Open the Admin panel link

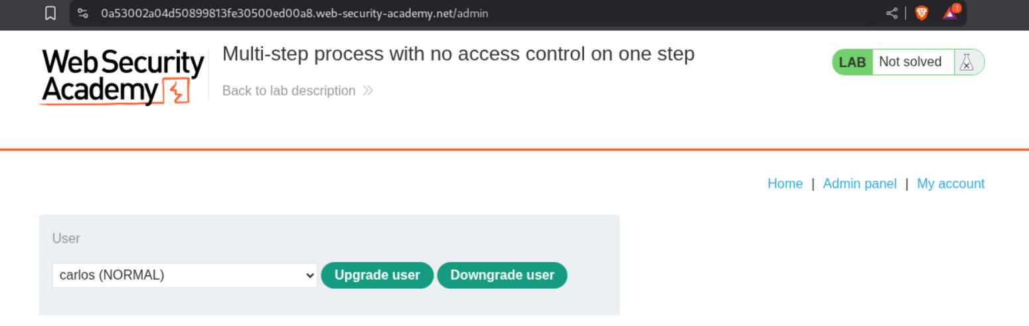click(x=860, y=184)
